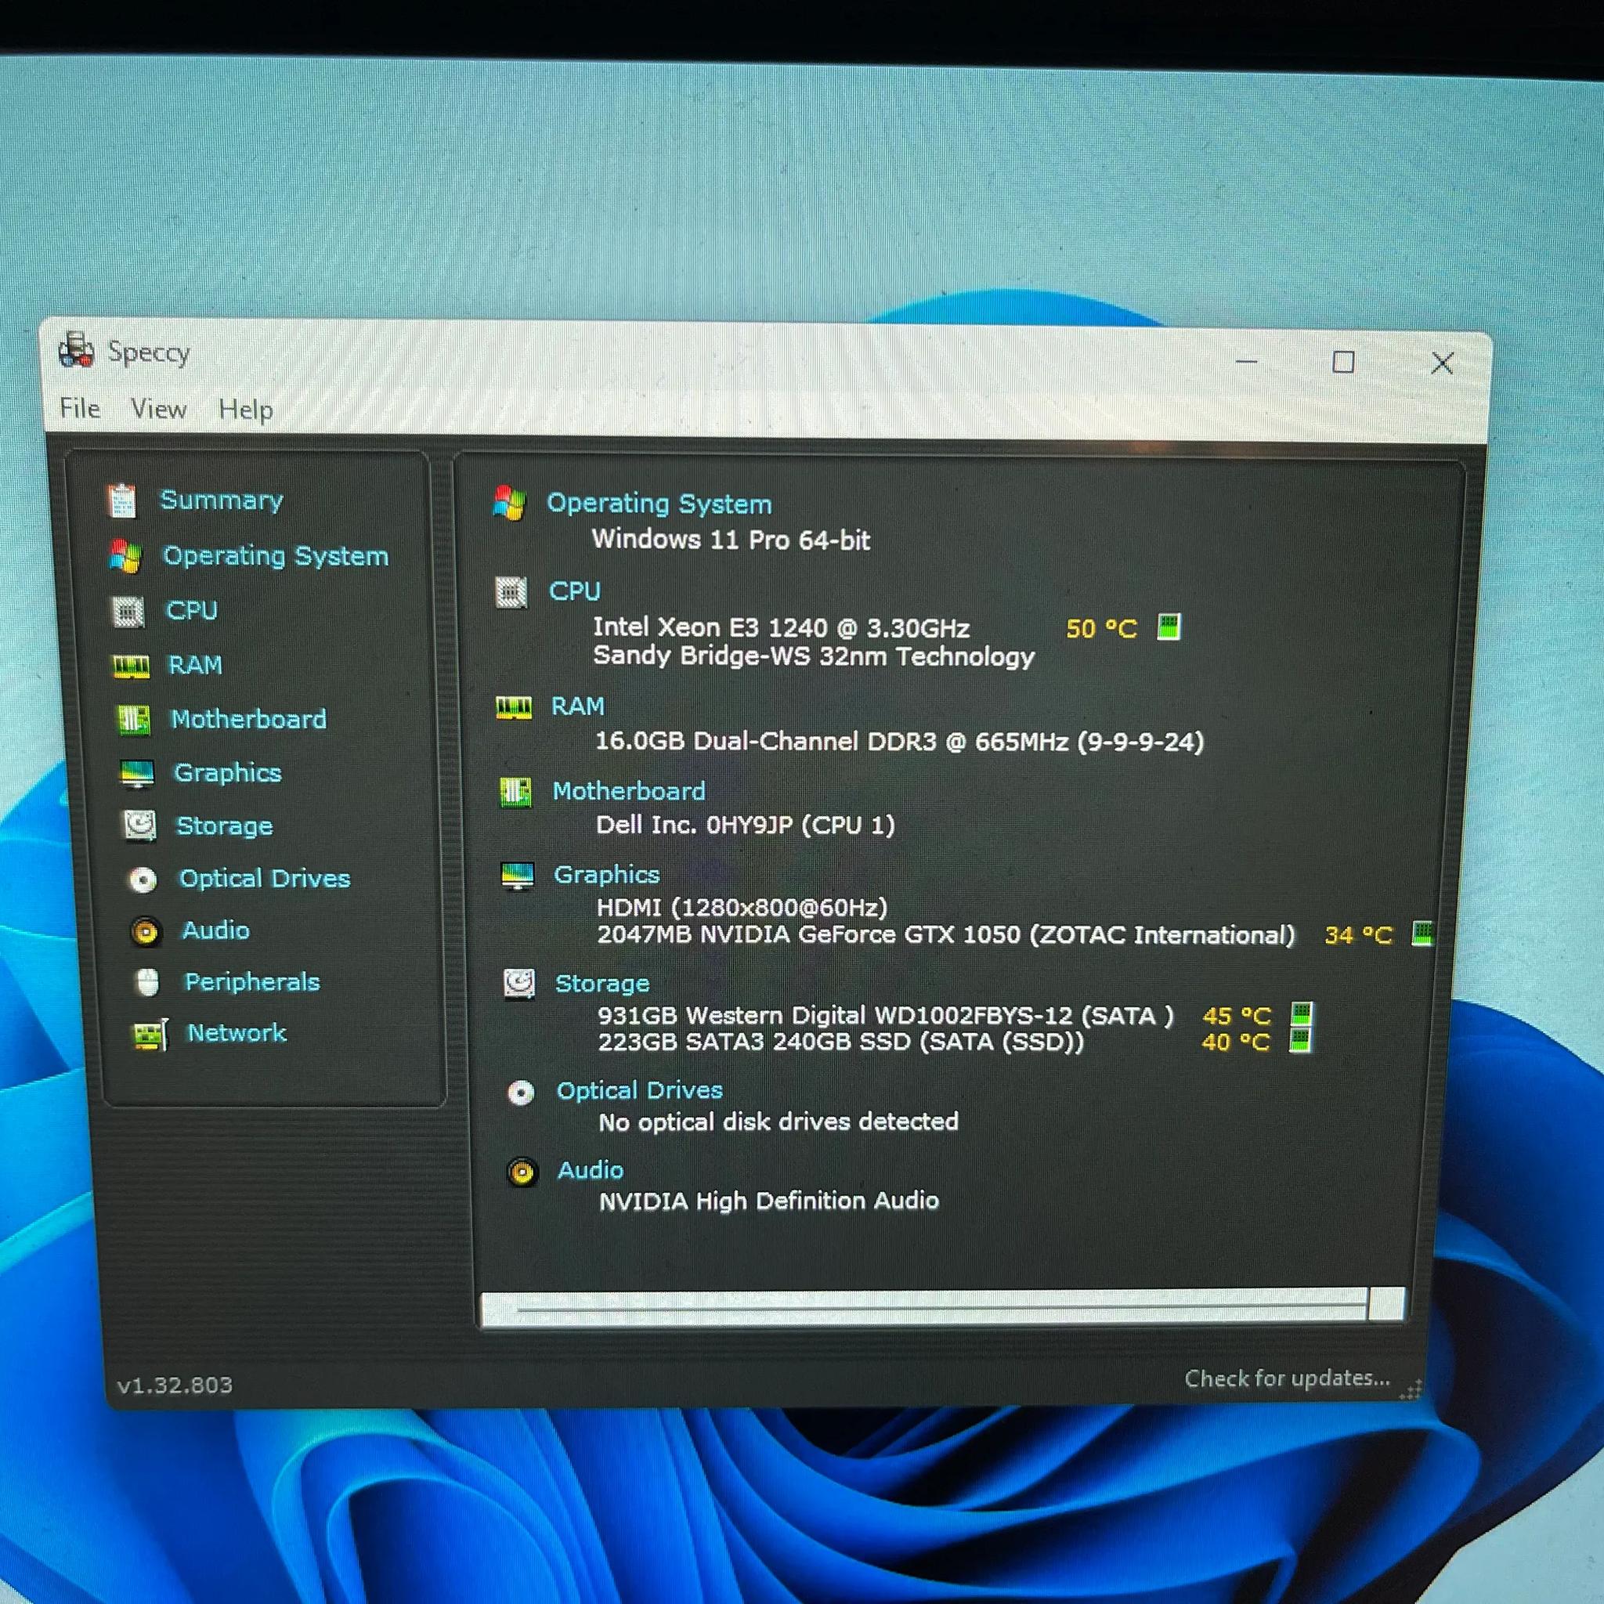This screenshot has width=1604, height=1604.
Task: Open the Motherboard heading link in summary
Action: click(x=630, y=791)
